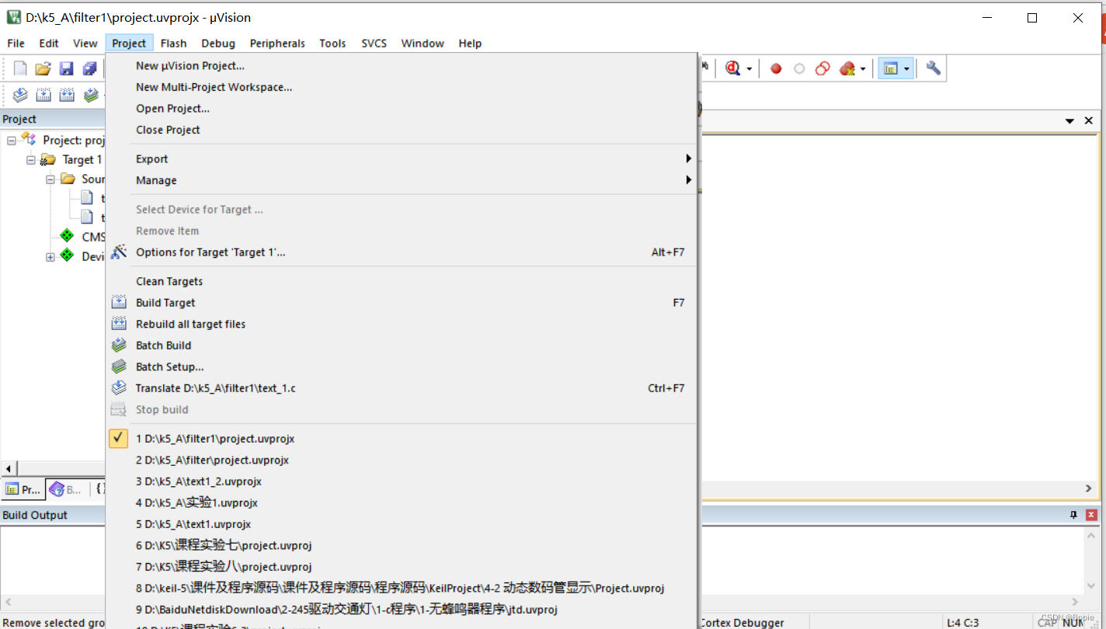Click the Options for Target wand icon
The image size is (1106, 629).
(119, 252)
